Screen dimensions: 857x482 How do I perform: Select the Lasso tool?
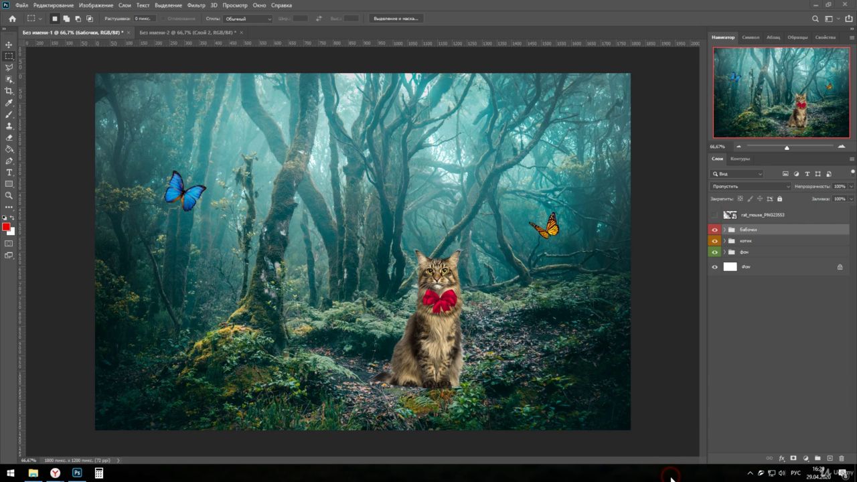point(9,68)
